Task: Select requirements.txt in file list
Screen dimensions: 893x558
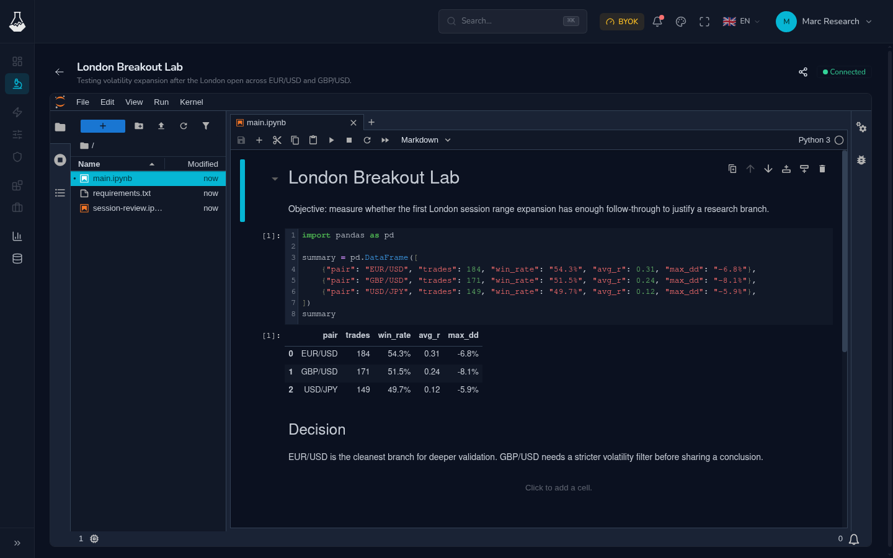Action: pos(148,193)
